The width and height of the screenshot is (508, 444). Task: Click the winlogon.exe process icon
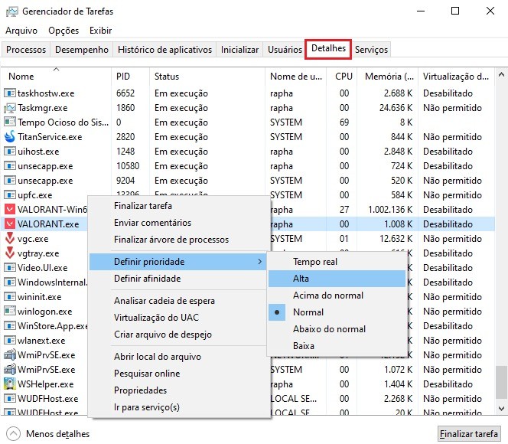pyautogui.click(x=10, y=311)
